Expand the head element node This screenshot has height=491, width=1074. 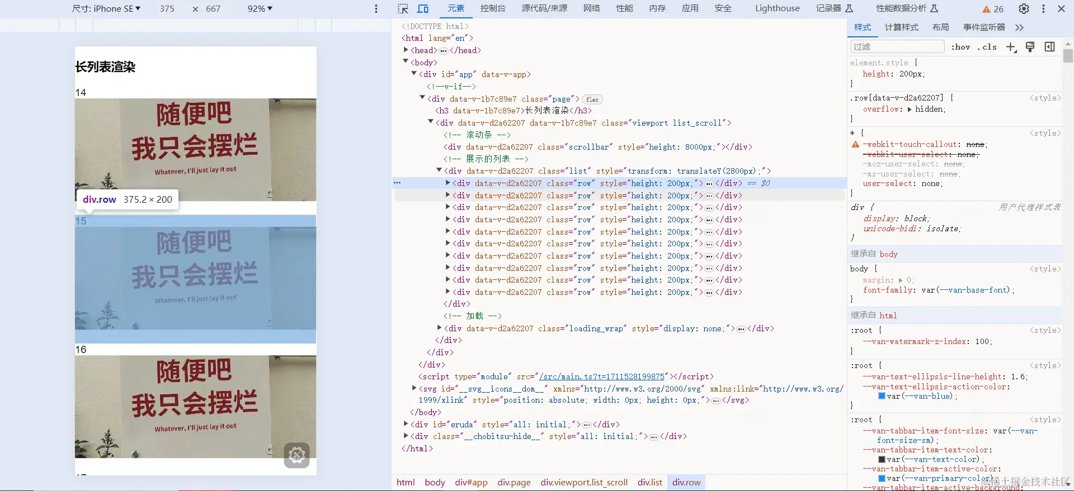(x=406, y=50)
